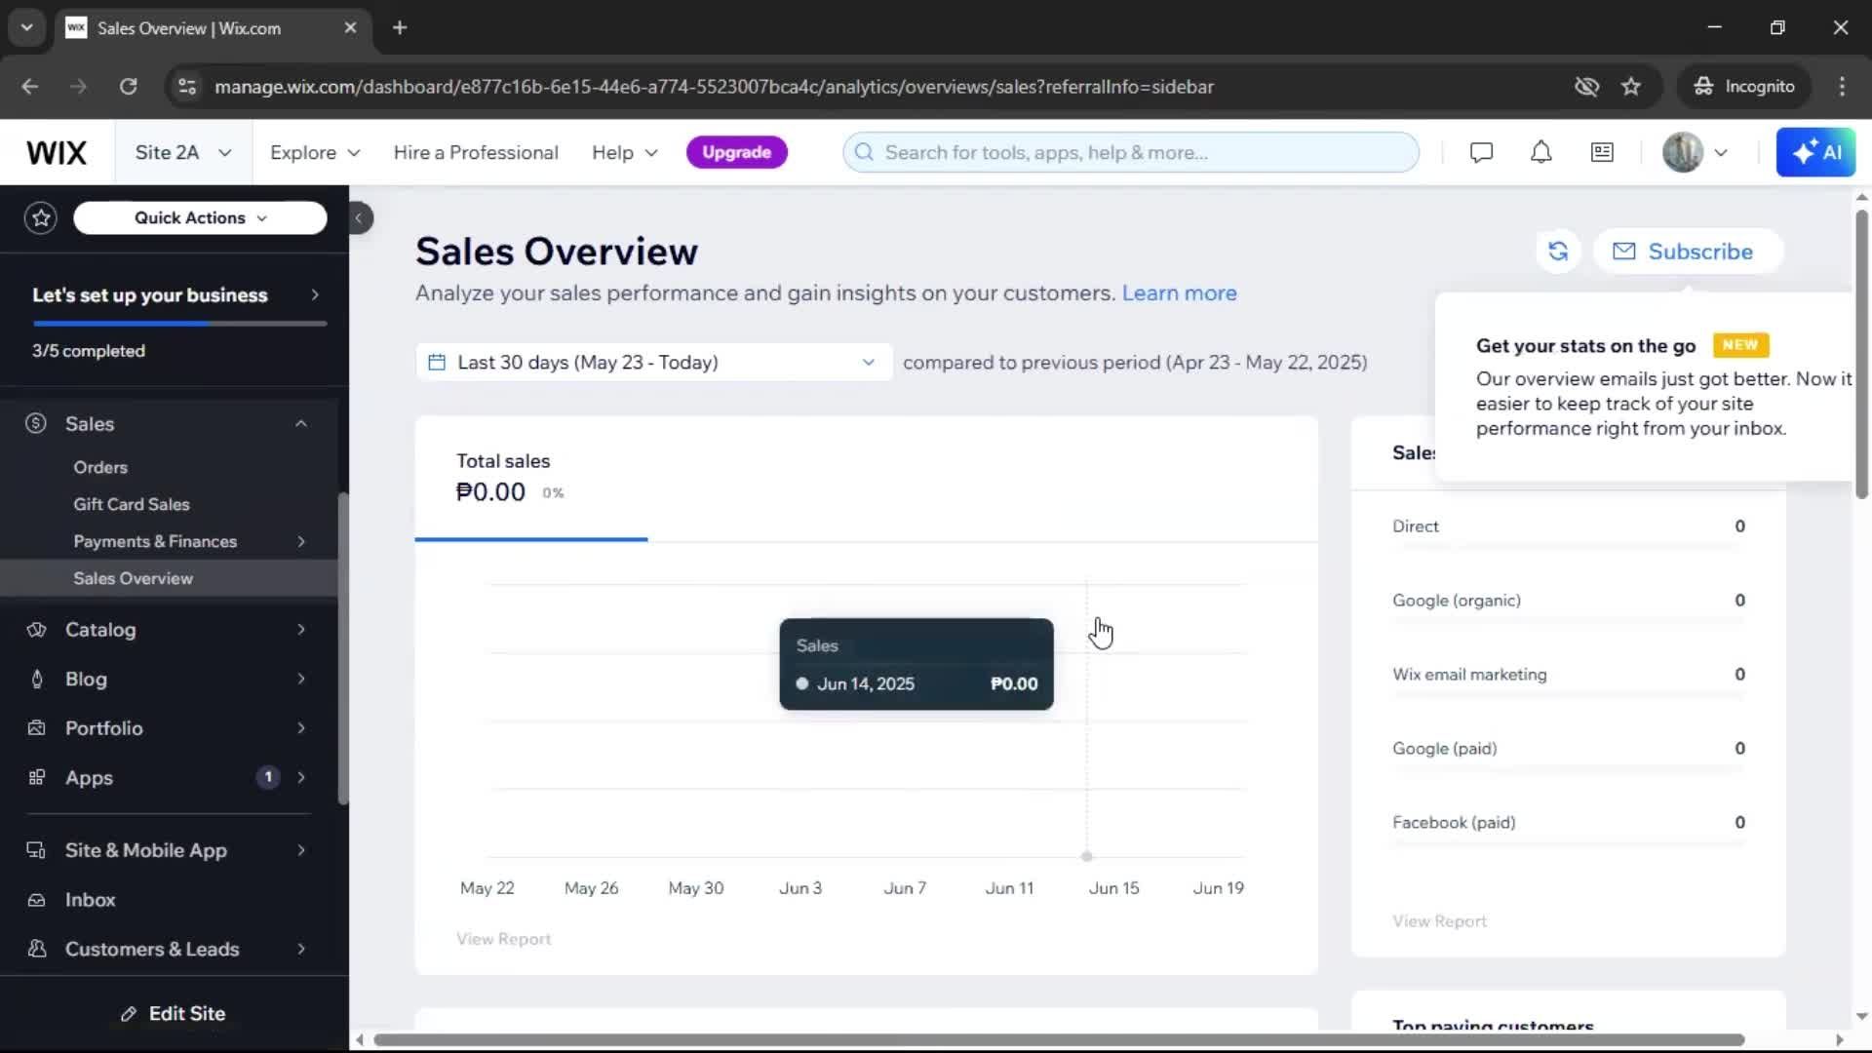Click the tracking protection eye icon
Viewport: 1872px width, 1053px height.
point(1586,87)
